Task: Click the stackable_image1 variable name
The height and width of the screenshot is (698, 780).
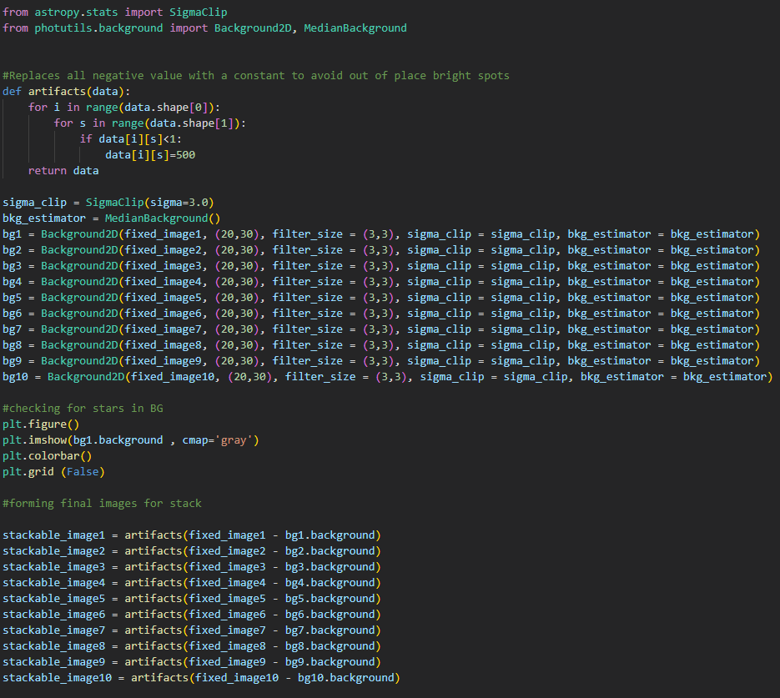Action: coord(54,535)
